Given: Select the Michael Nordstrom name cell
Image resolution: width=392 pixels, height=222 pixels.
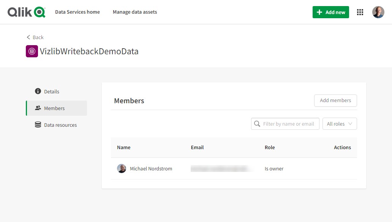Looking at the screenshot, I should [x=151, y=168].
